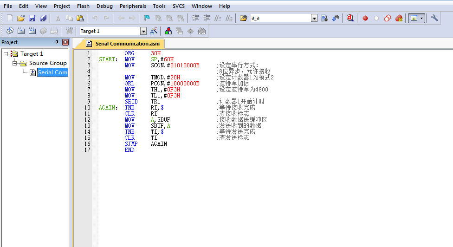Screen dimensions: 453x247
Task: Start debug session with magnifier d icon
Action: (x=350, y=18)
